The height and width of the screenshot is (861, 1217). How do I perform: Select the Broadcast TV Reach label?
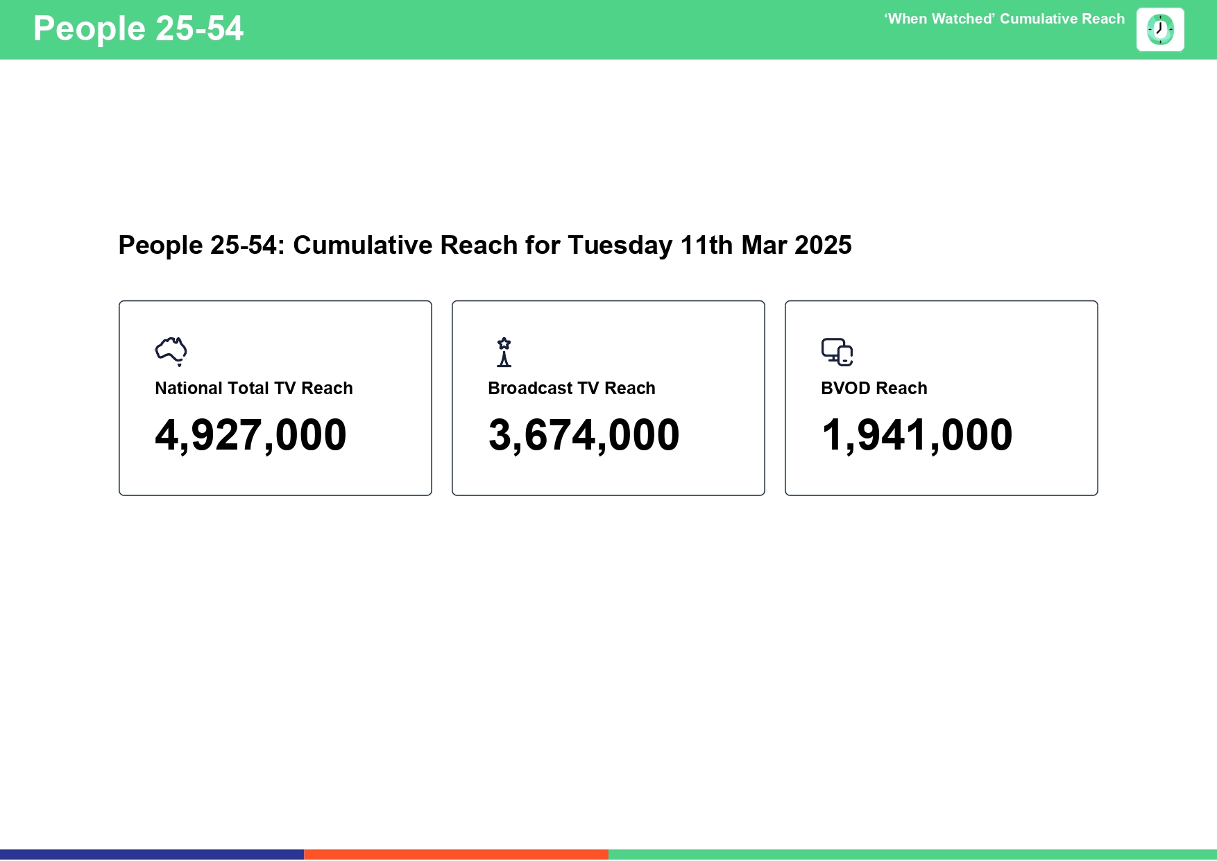[x=571, y=389]
